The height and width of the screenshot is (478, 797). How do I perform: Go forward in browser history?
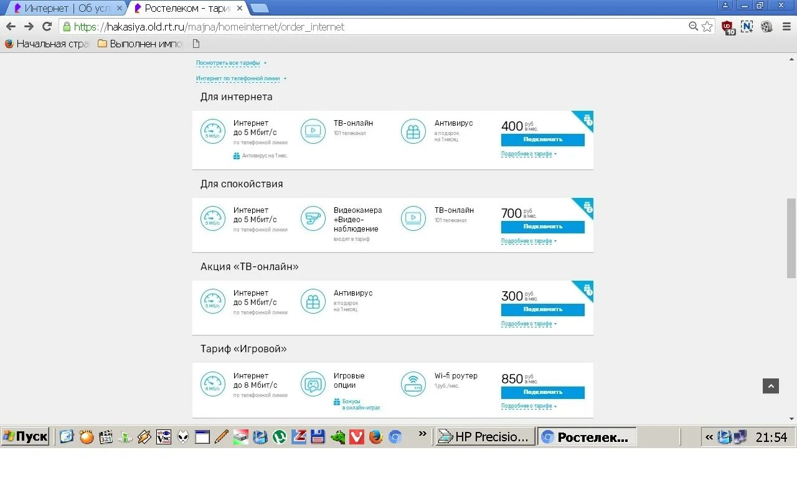pyautogui.click(x=29, y=27)
